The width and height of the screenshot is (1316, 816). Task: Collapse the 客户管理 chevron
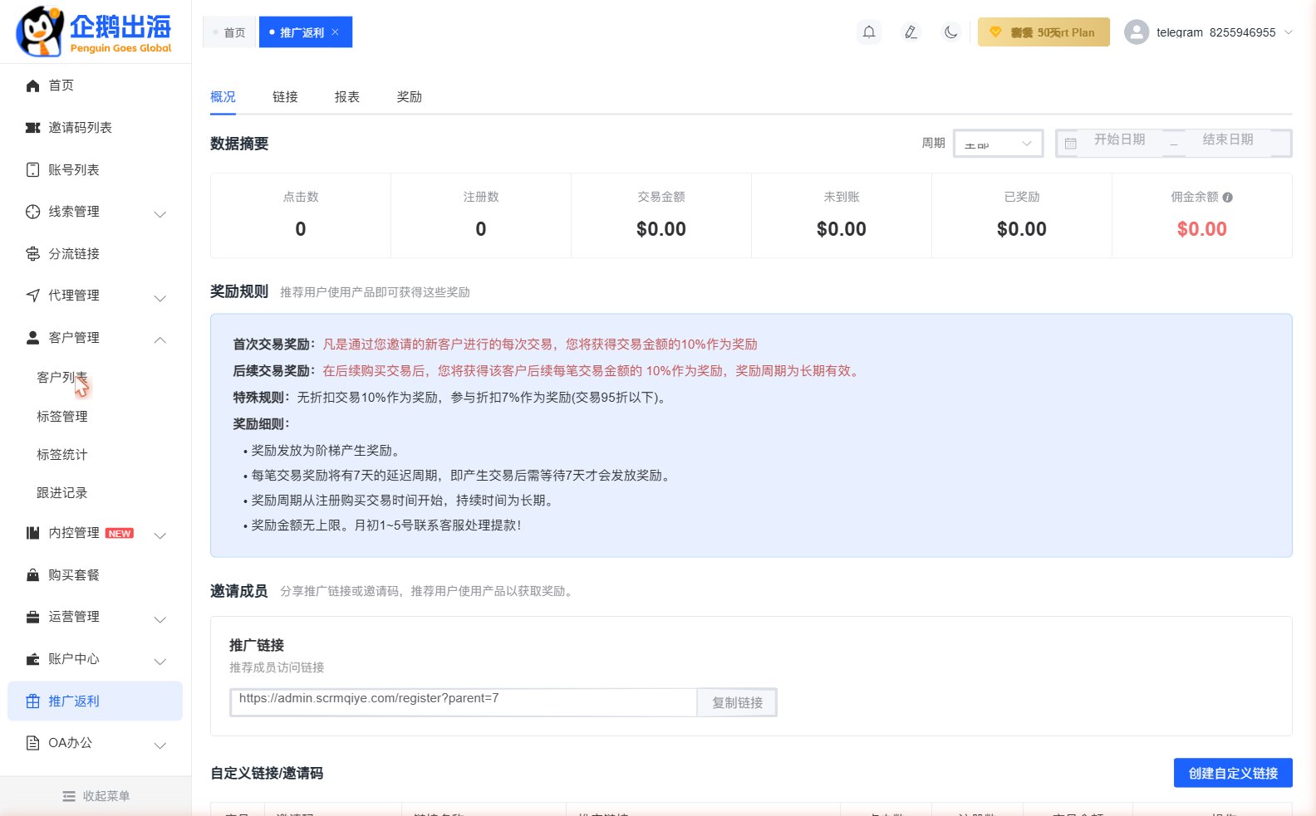coord(160,340)
